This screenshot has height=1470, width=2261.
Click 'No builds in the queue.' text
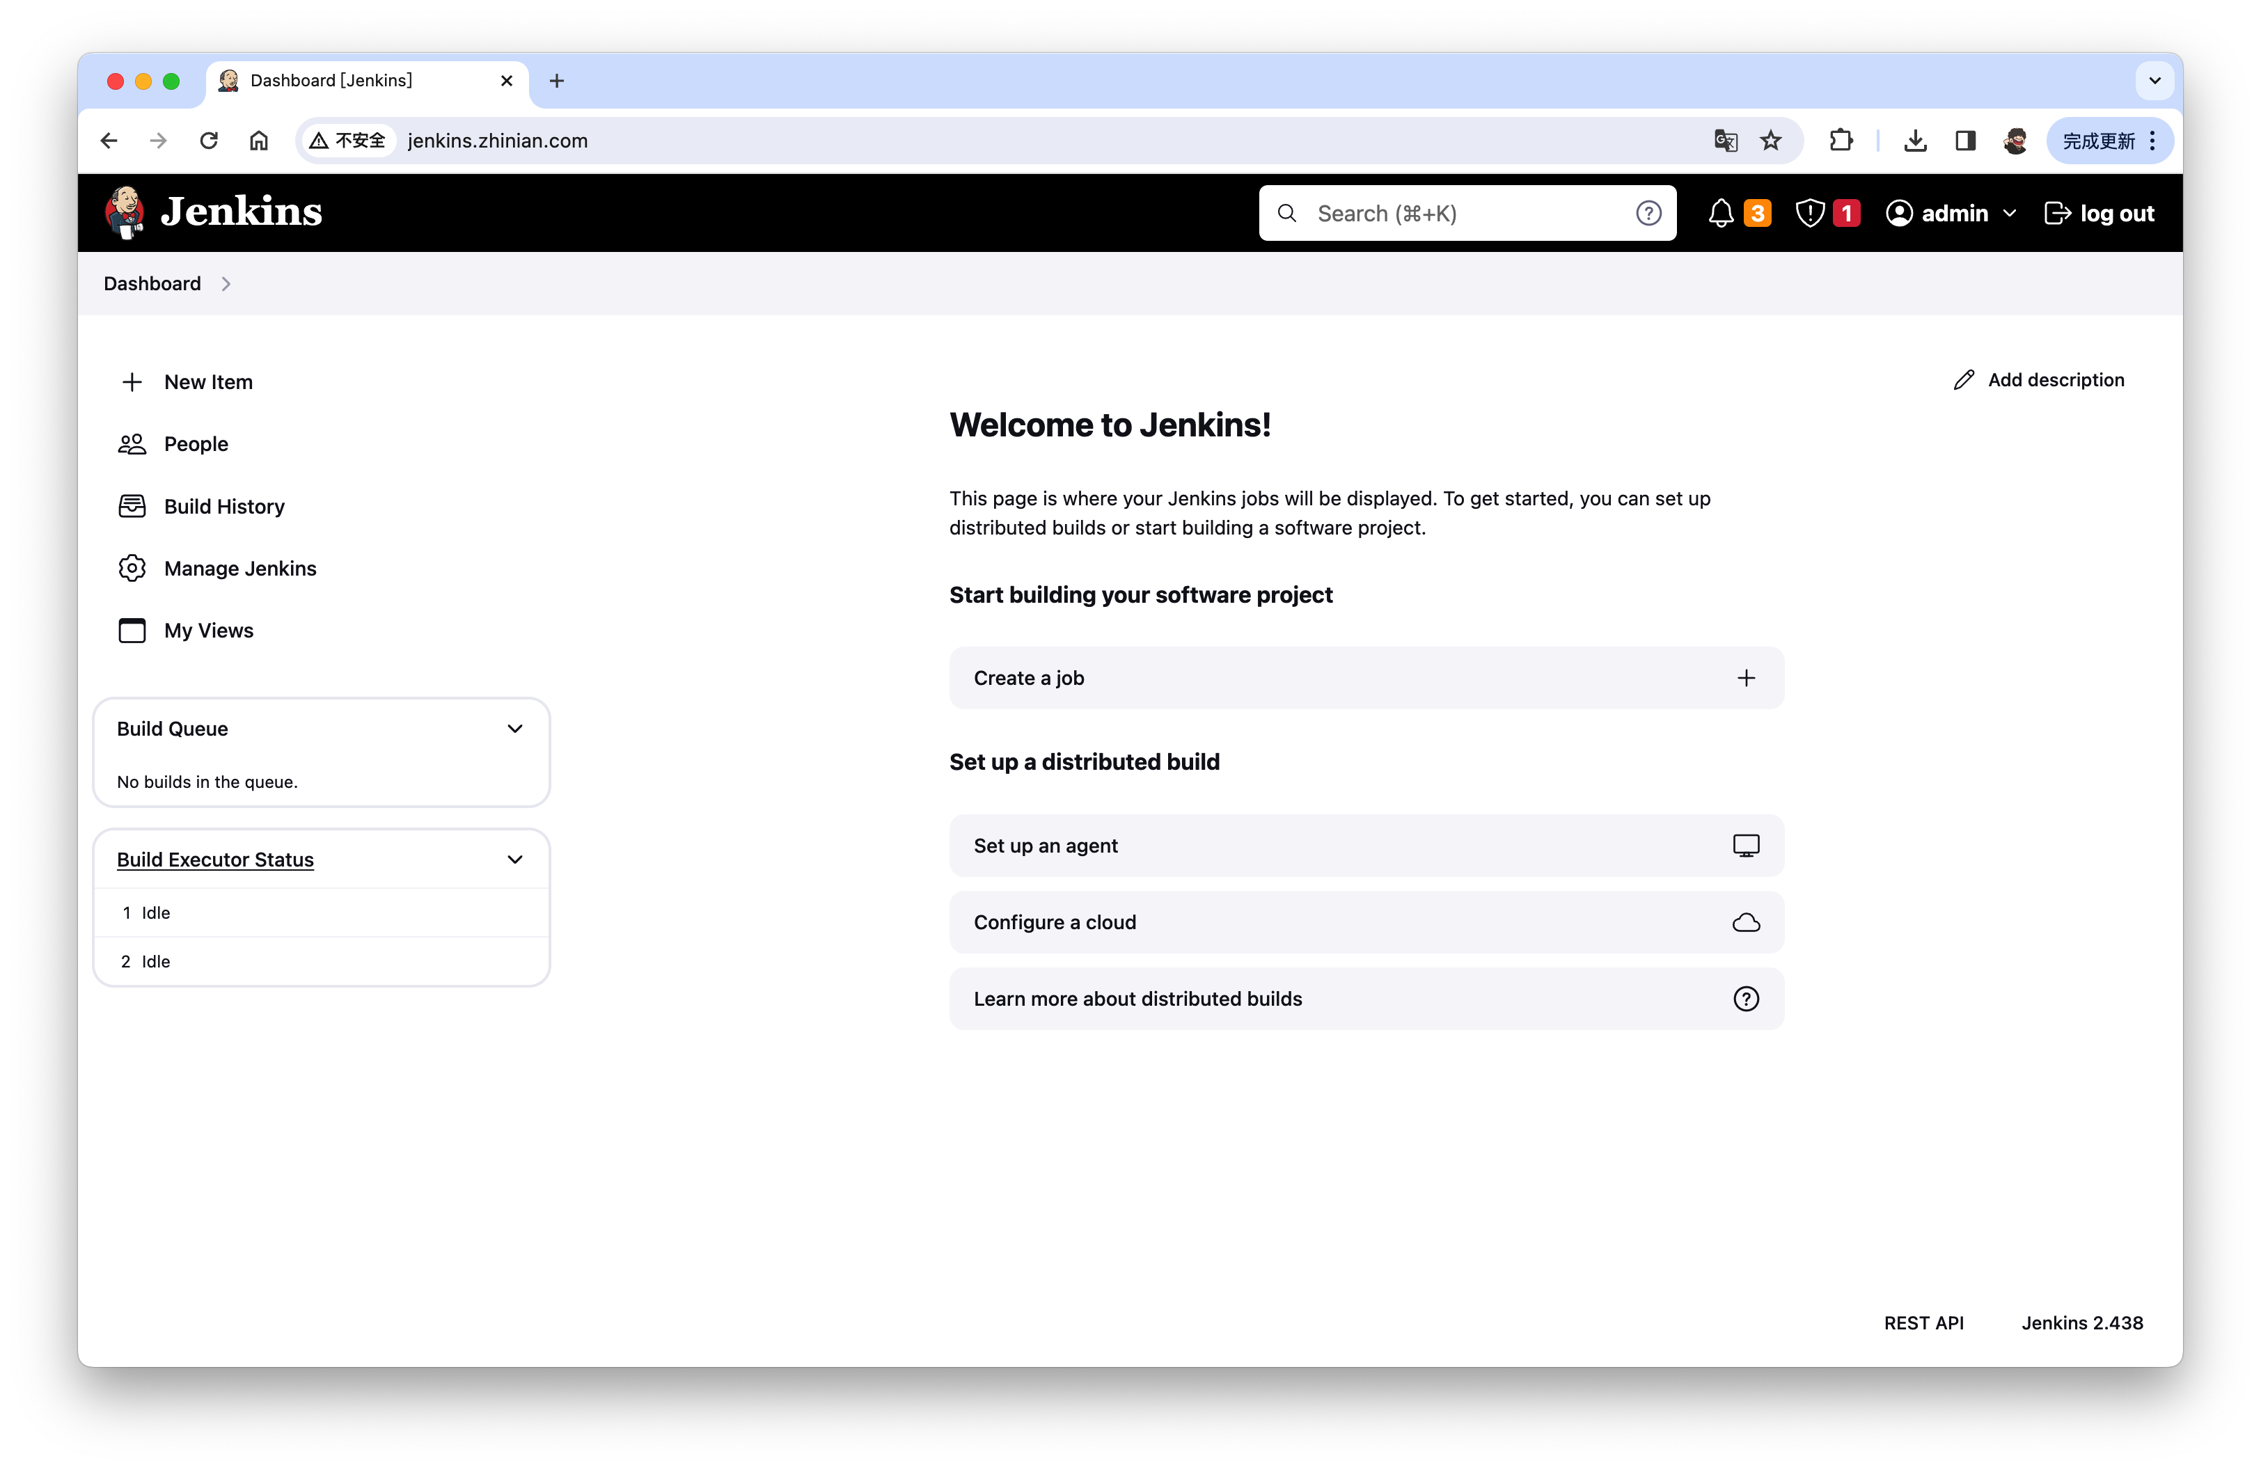(x=207, y=782)
